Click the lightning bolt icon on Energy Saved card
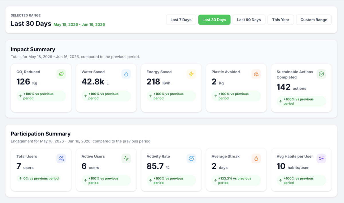 coord(191,74)
